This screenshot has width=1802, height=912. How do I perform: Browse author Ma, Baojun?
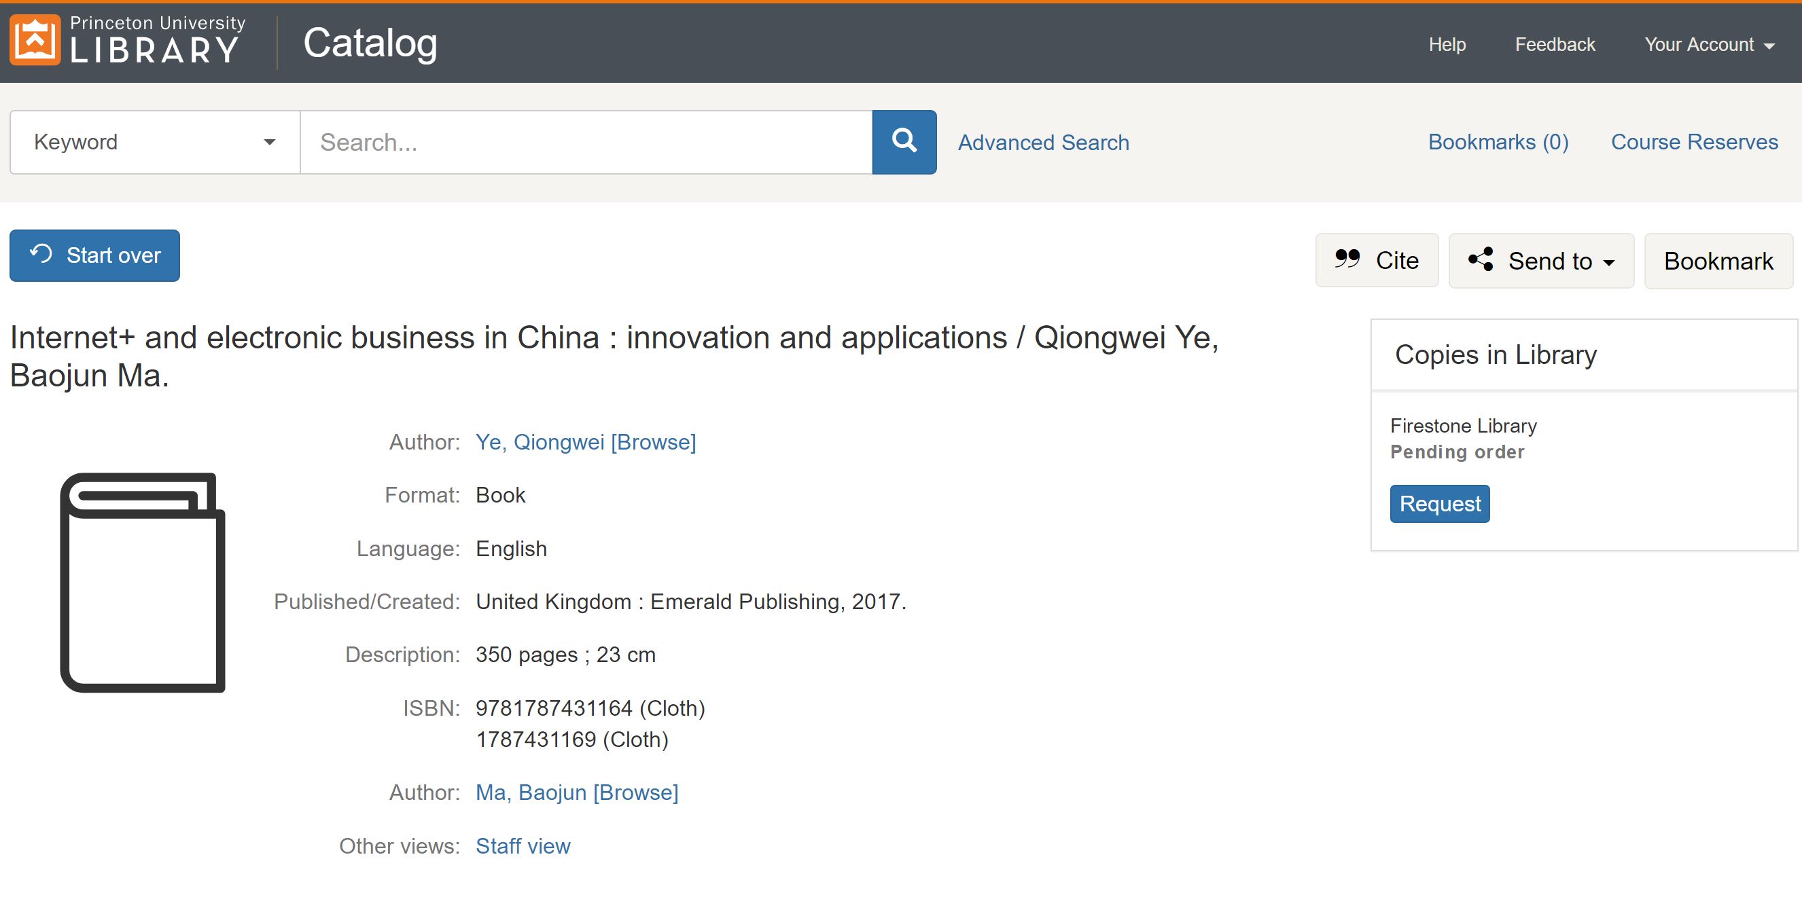coord(576,792)
